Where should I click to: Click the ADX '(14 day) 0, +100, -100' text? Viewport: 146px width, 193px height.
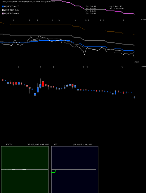83,144
